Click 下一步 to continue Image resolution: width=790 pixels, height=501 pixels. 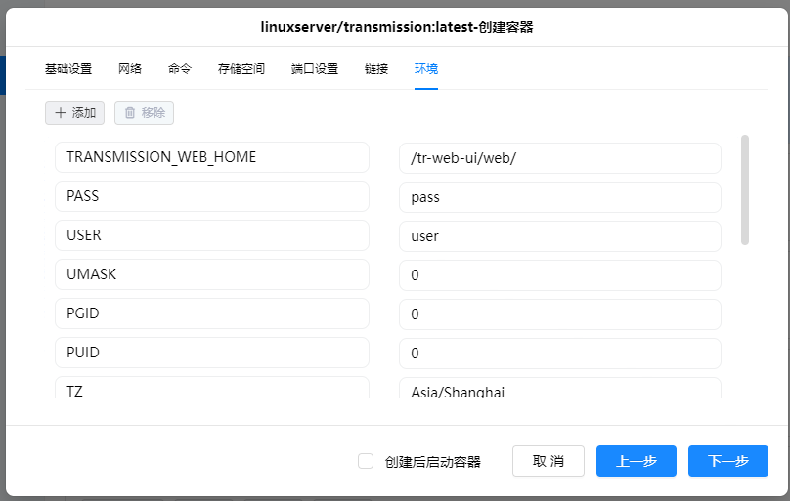point(727,461)
